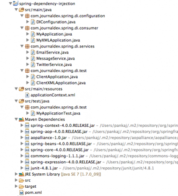Click the src/test/java folder icon
The width and height of the screenshot is (178, 196).
coord(21,101)
